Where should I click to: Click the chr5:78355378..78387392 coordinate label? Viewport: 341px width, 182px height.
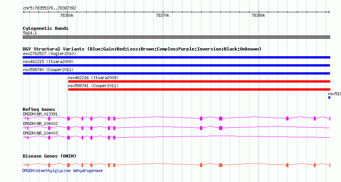49,8
